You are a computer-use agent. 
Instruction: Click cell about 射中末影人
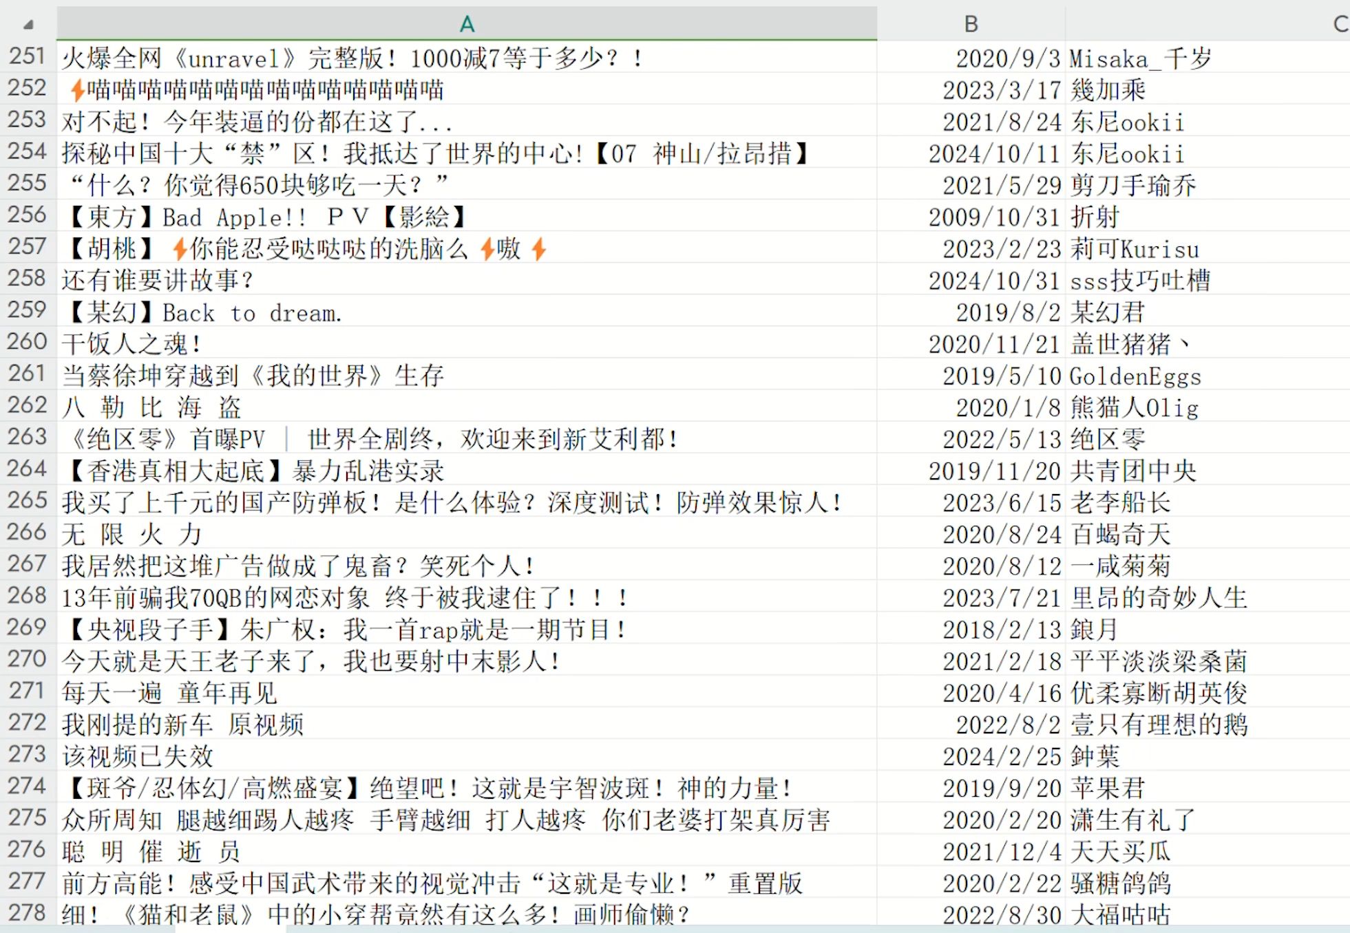click(467, 660)
